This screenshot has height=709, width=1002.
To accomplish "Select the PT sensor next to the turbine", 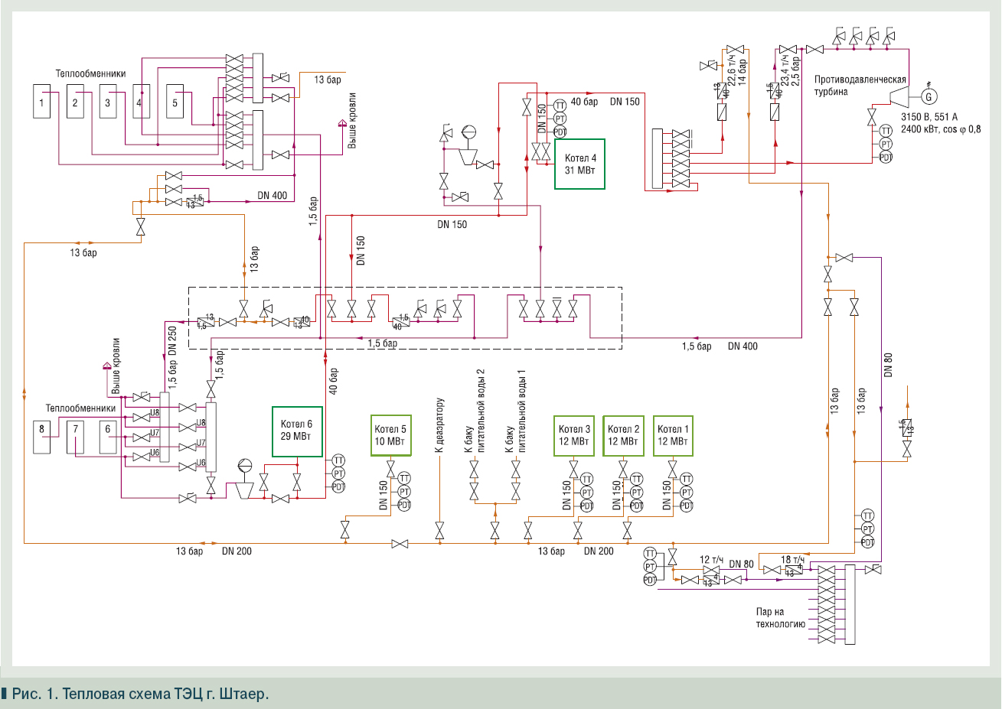I will pyautogui.click(x=886, y=144).
